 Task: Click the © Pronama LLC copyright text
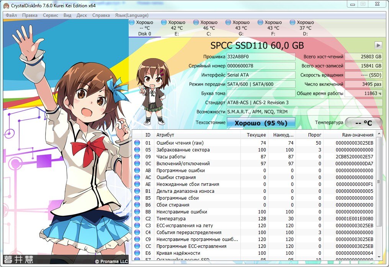[111, 261]
